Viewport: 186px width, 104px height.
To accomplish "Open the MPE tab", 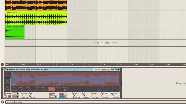I will coord(112,69).
